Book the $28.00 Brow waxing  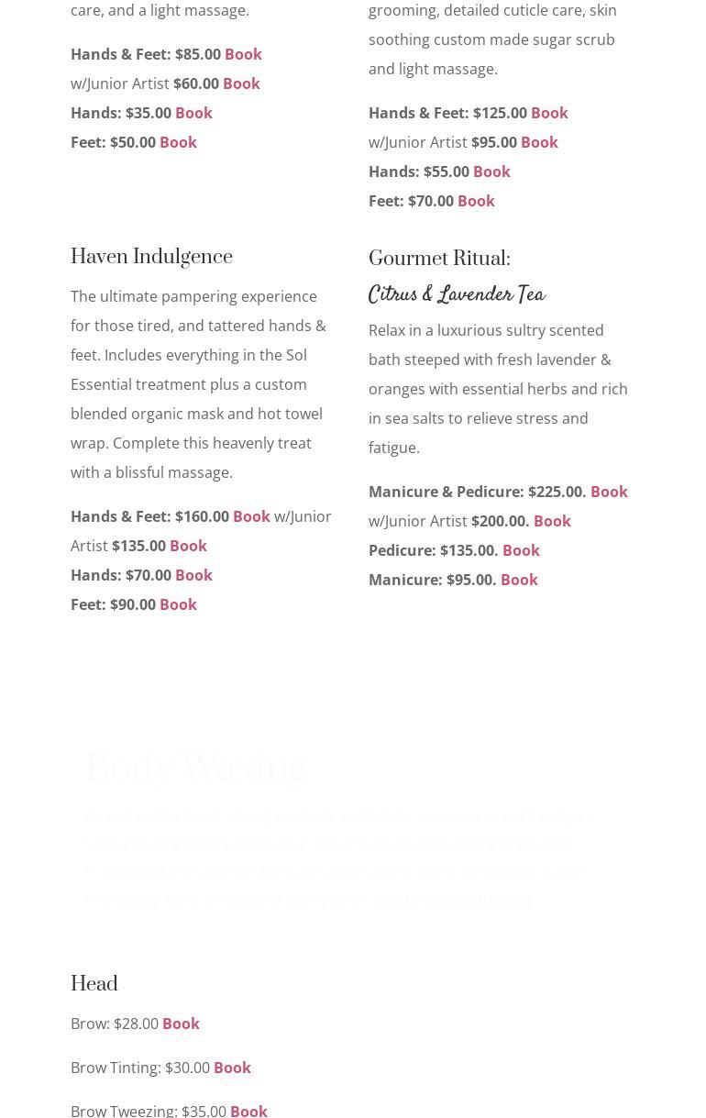tap(181, 1024)
